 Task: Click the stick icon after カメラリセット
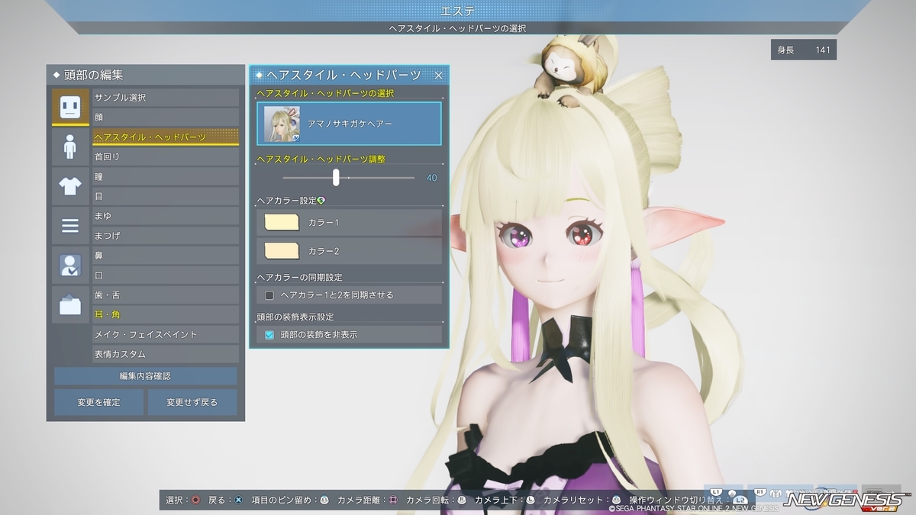pos(615,500)
